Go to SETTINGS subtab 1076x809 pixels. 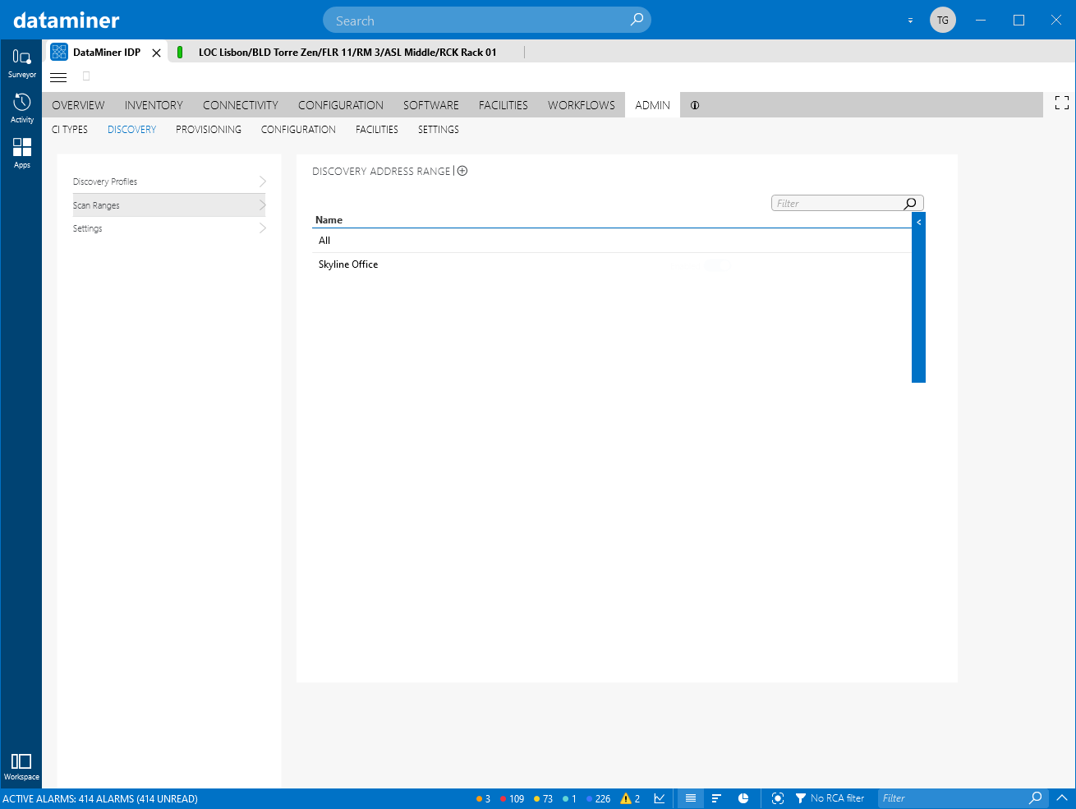[439, 130]
